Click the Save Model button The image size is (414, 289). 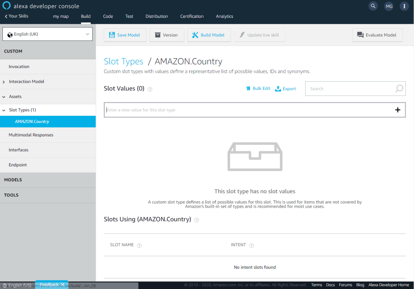125,35
